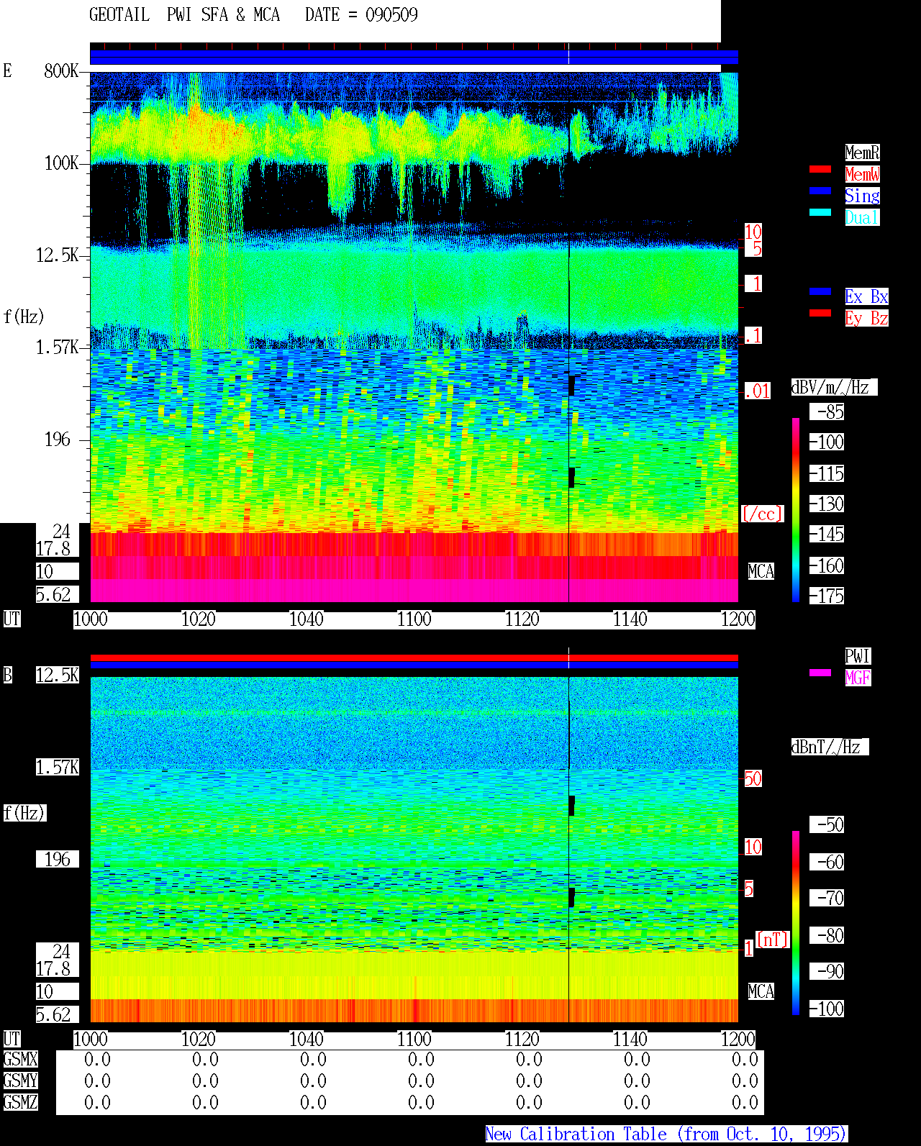
Task: Click the 1140 tick on the B panel time axis
Action: [630, 1039]
